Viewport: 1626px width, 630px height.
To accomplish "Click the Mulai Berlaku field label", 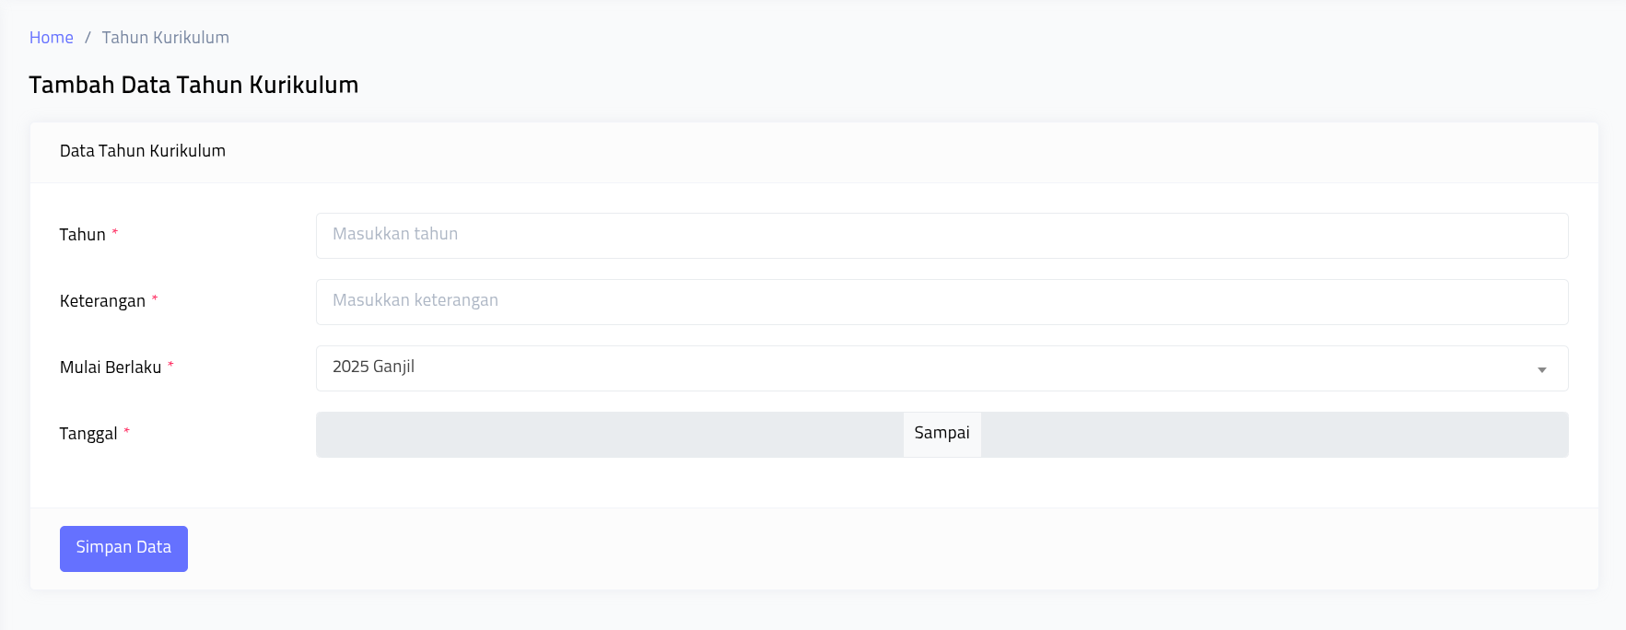I will pyautogui.click(x=111, y=367).
